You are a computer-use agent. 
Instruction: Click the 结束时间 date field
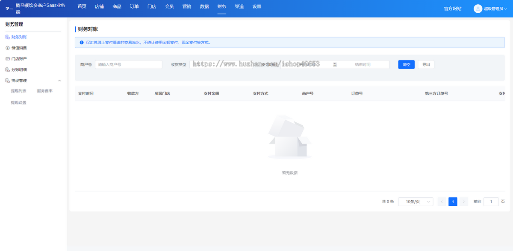pyautogui.click(x=363, y=64)
